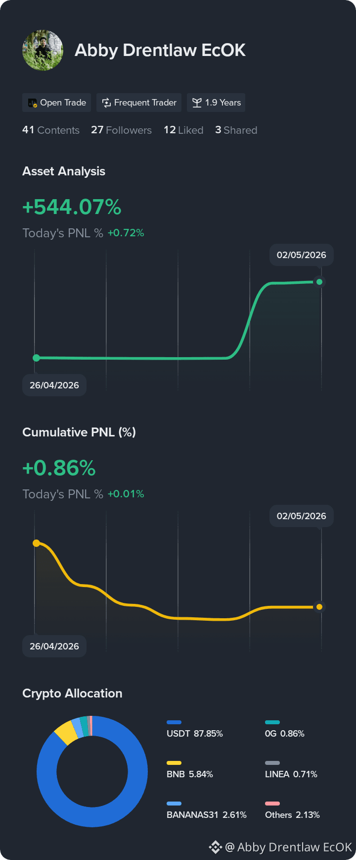View the 3 Shared items
This screenshot has width=356, height=860.
pos(236,130)
